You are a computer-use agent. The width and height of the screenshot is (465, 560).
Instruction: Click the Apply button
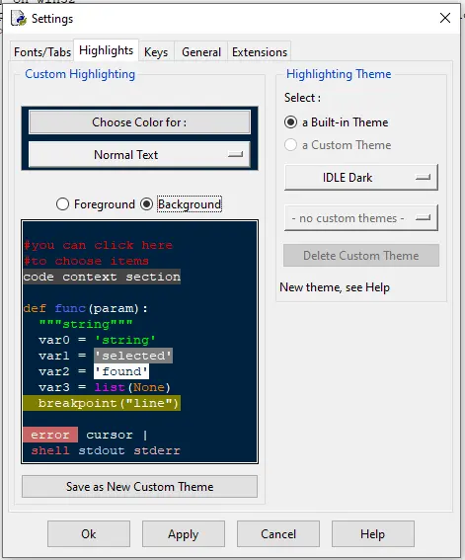point(184,534)
